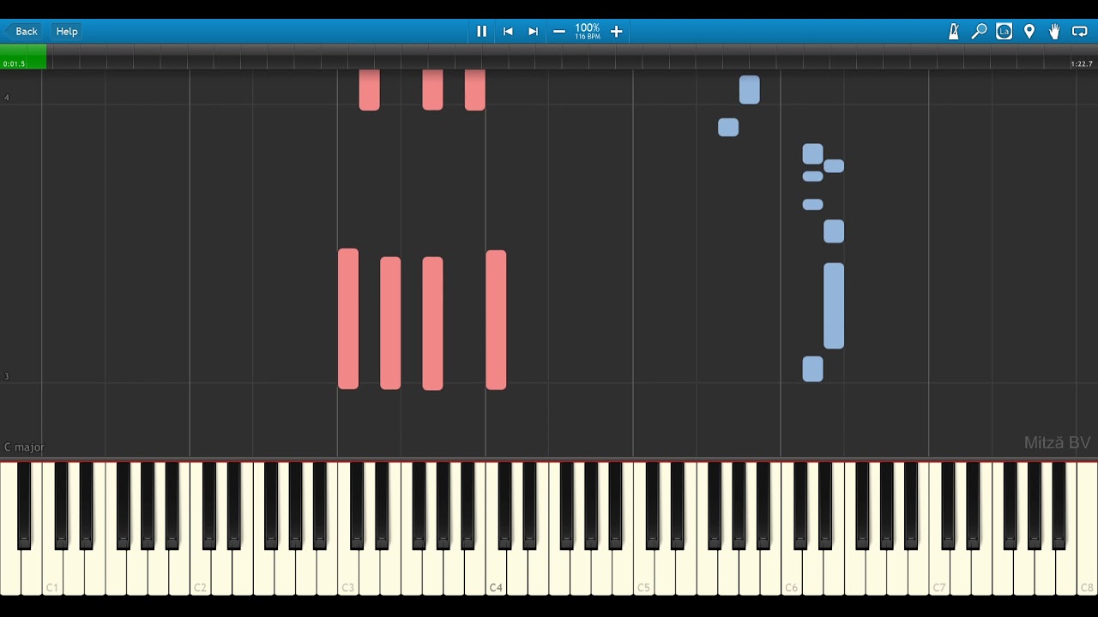The width and height of the screenshot is (1098, 617).
Task: Open the hands settings icon
Action: (x=1054, y=31)
